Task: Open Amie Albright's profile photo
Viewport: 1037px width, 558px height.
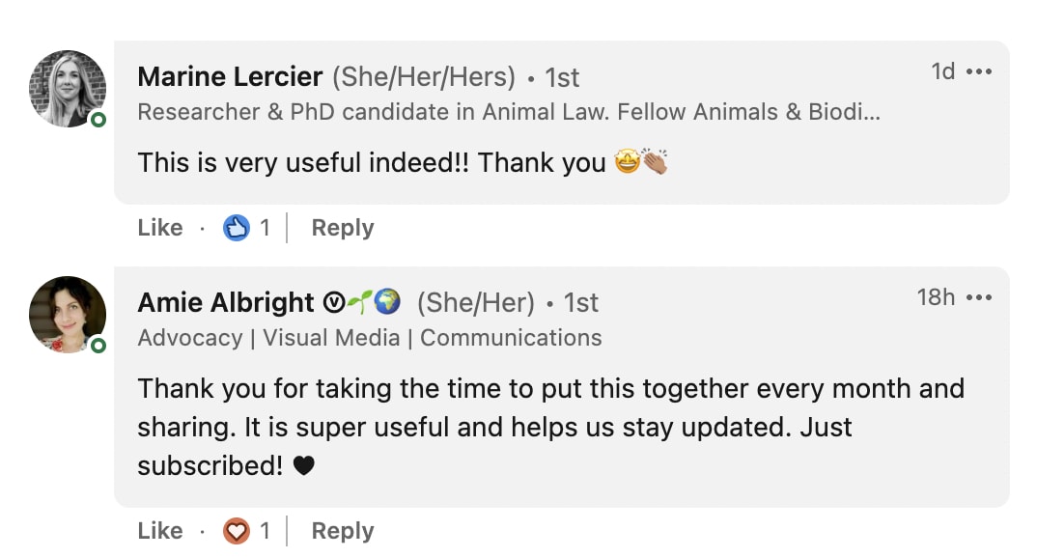Action: 67,315
